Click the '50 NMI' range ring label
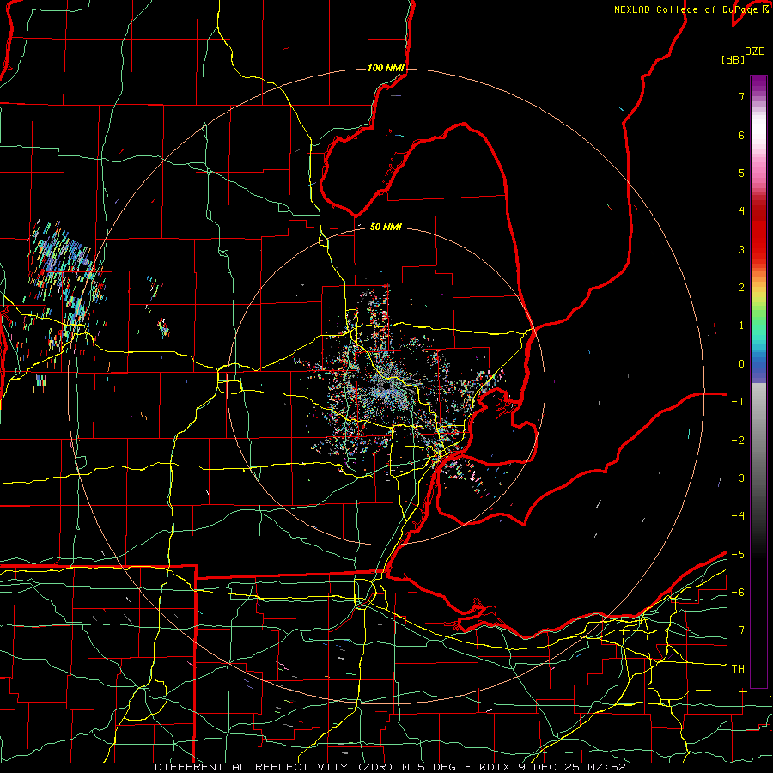 click(x=386, y=227)
